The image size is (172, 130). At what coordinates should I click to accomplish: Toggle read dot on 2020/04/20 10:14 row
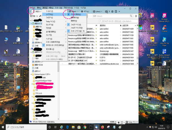click(x=96, y=57)
